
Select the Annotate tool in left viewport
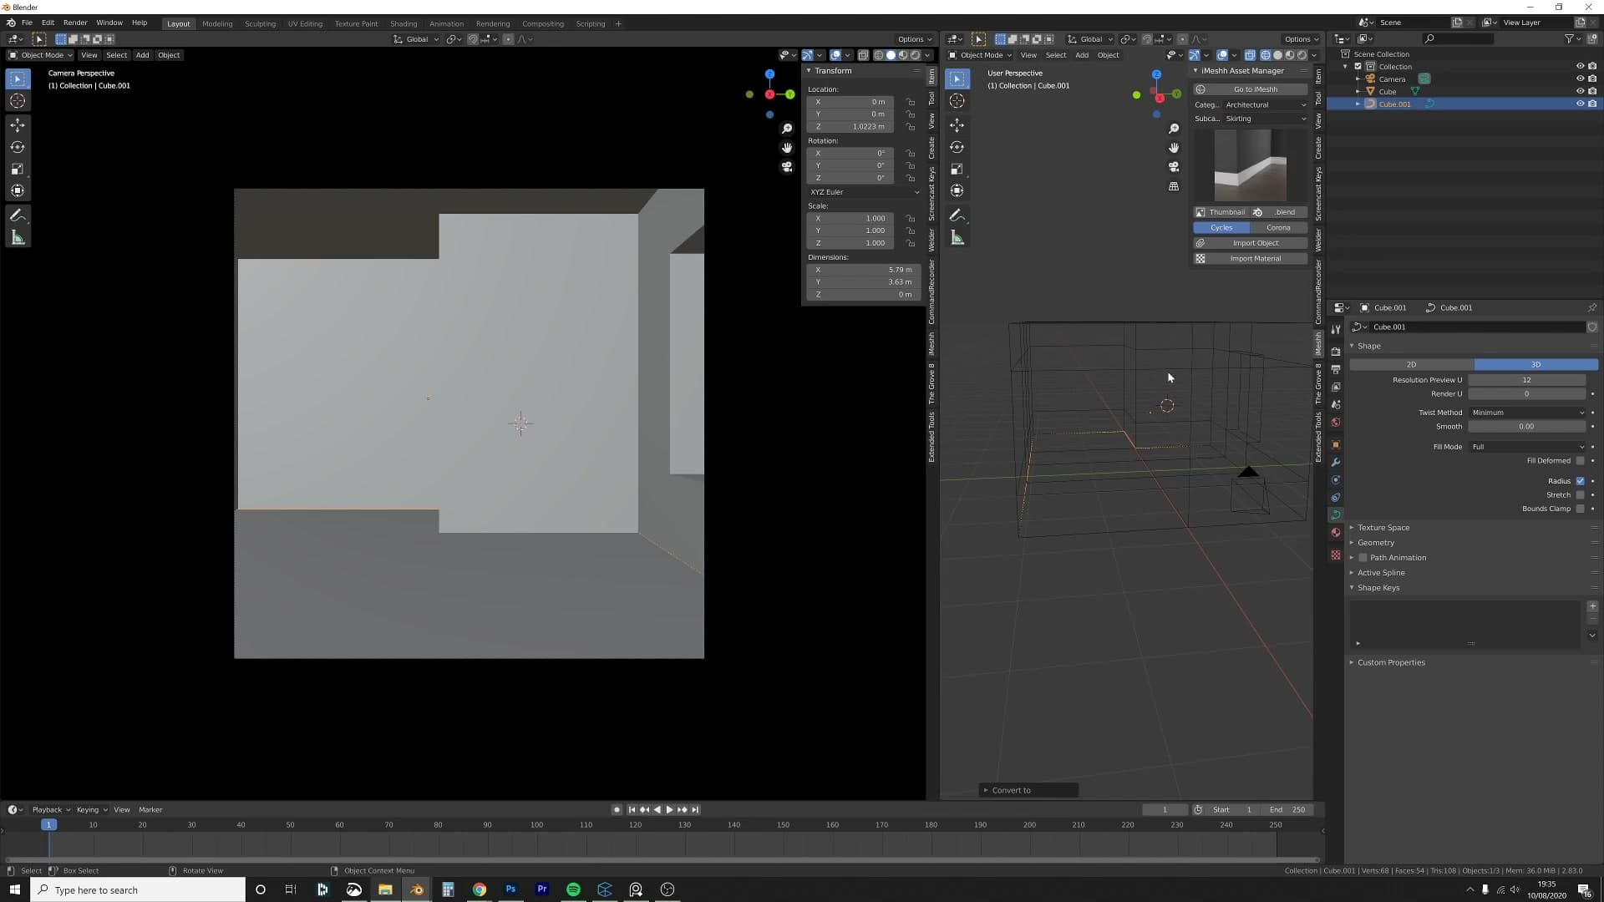click(x=18, y=215)
